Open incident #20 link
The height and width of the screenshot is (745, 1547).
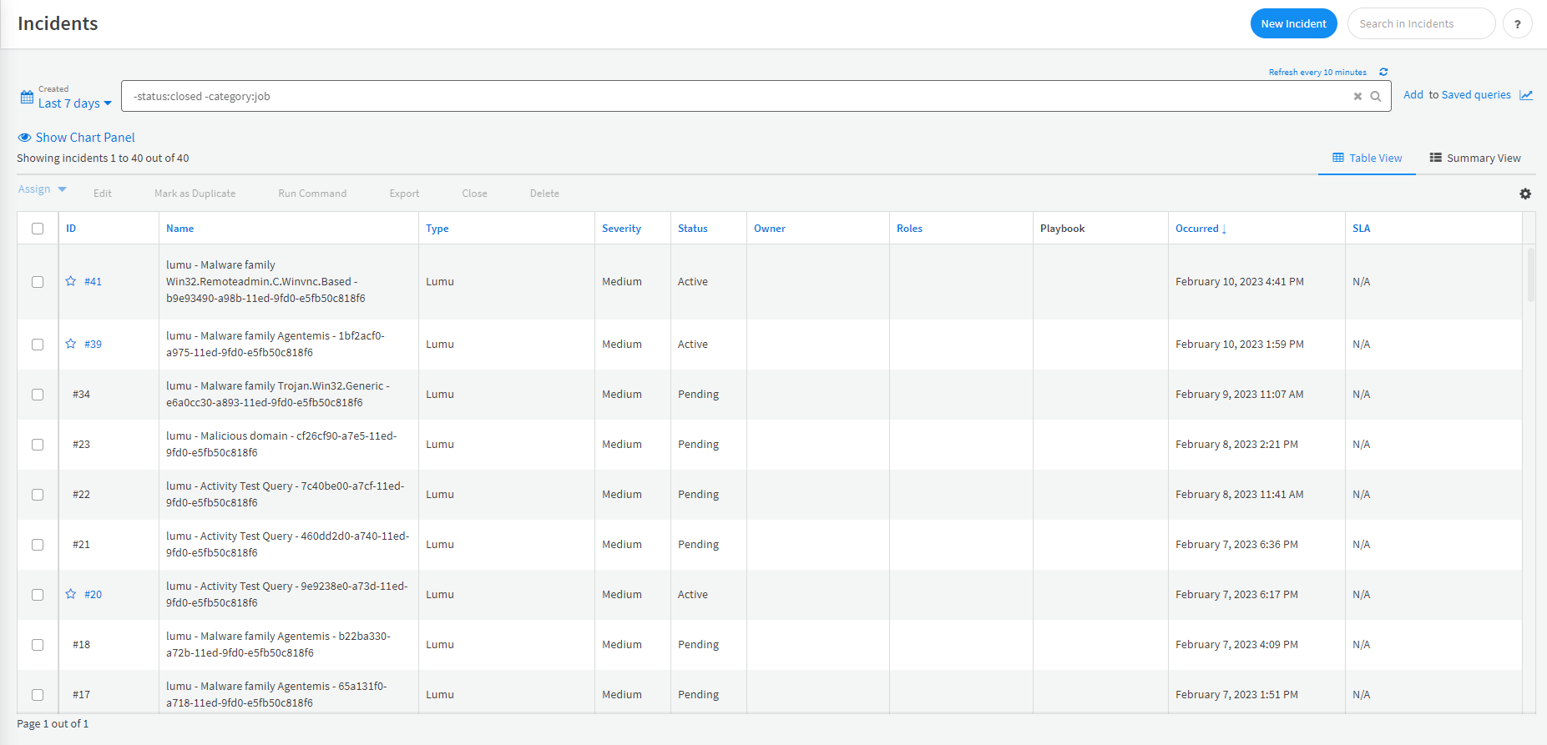coord(93,595)
